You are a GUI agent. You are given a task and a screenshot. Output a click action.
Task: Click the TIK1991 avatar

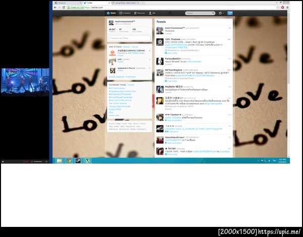(160, 151)
